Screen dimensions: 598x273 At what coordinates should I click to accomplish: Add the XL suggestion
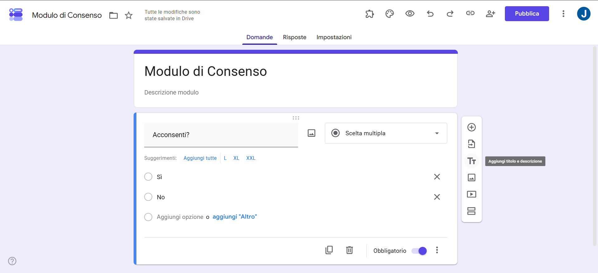coord(236,158)
